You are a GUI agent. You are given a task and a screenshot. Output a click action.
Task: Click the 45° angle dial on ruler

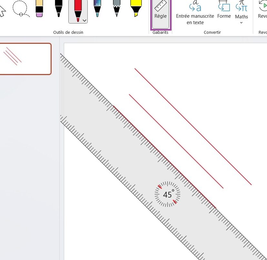tap(168, 194)
